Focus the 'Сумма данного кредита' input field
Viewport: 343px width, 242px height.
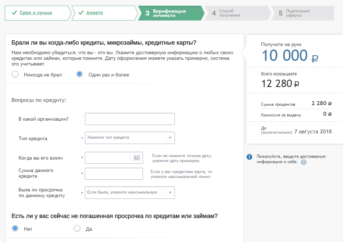click(114, 174)
